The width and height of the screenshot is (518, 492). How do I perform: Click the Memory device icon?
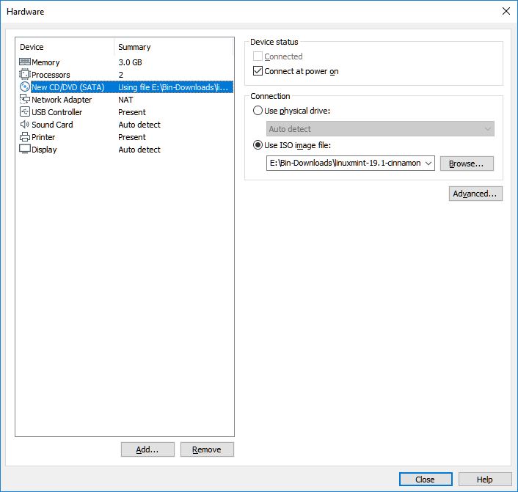pos(25,62)
